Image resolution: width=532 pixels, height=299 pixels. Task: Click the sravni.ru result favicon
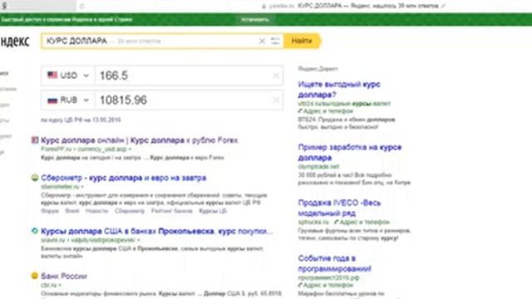(x=35, y=231)
